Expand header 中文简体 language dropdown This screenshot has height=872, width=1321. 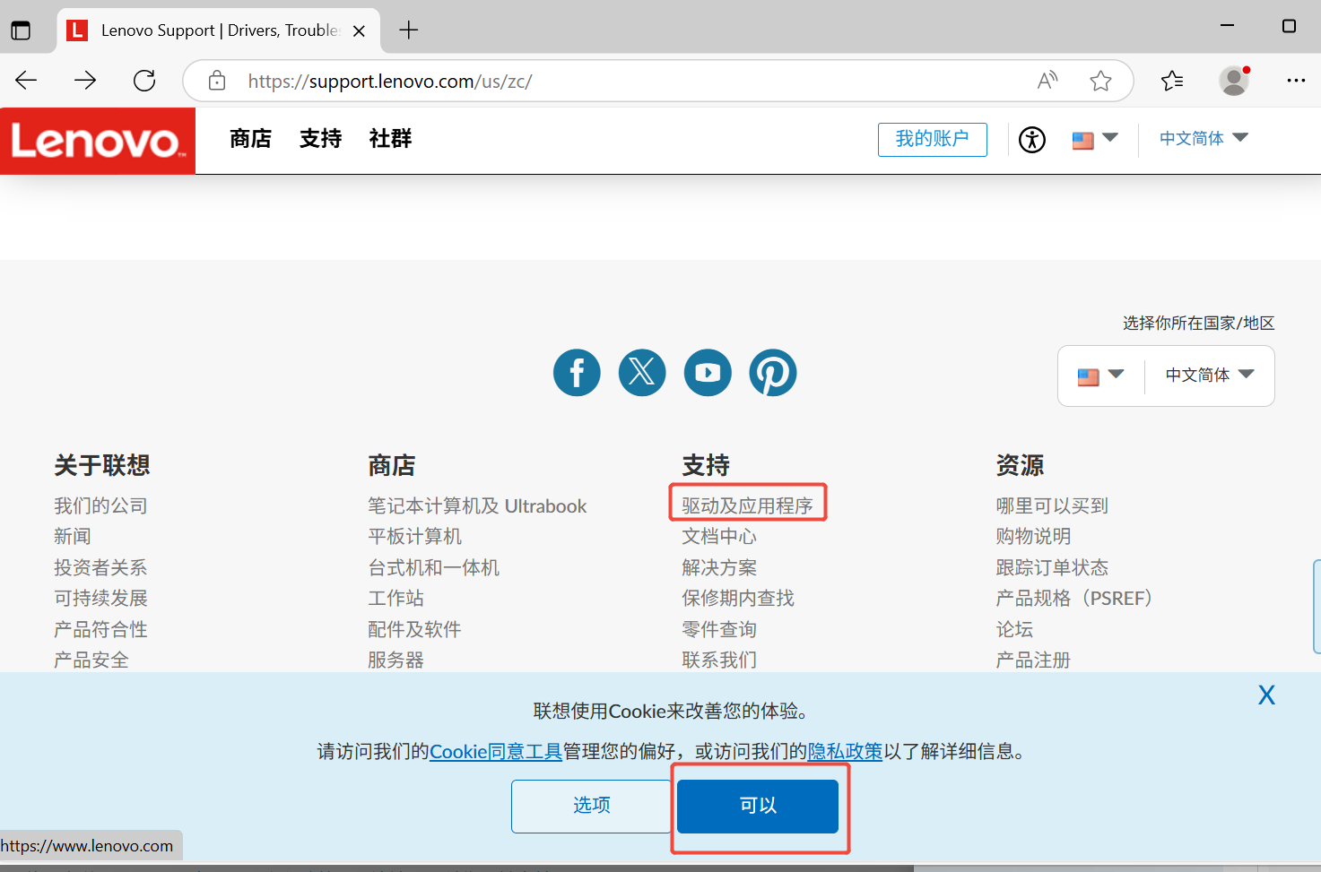(1204, 139)
